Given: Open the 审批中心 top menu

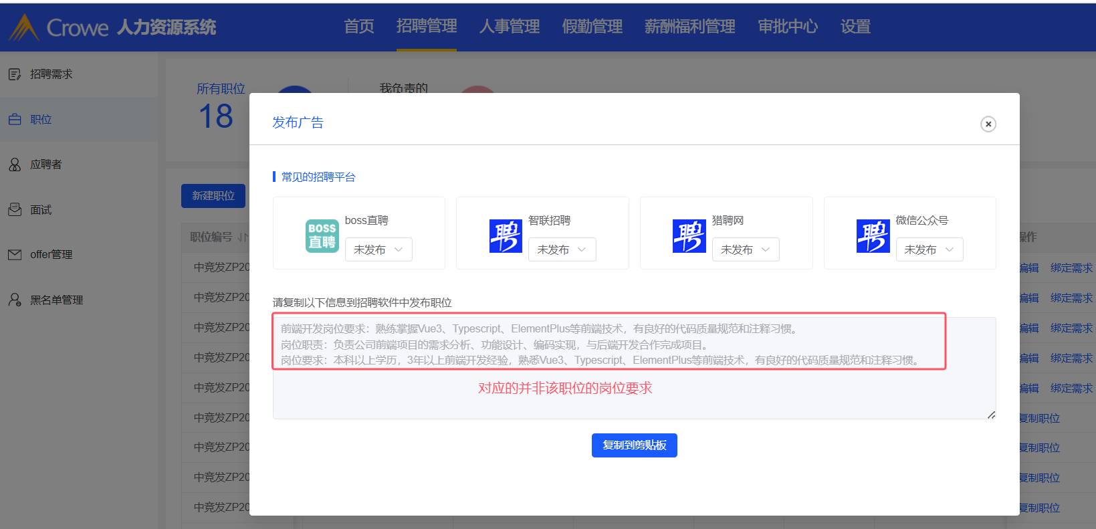Looking at the screenshot, I should coord(787,27).
